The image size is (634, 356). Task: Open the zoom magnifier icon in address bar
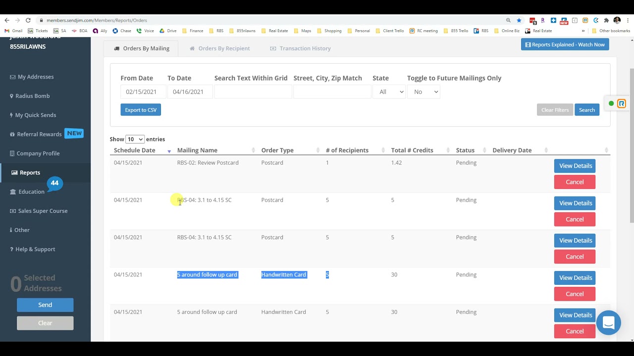click(508, 20)
